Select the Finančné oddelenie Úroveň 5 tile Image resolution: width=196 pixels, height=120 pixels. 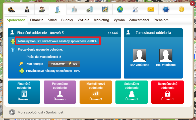pos(24,92)
